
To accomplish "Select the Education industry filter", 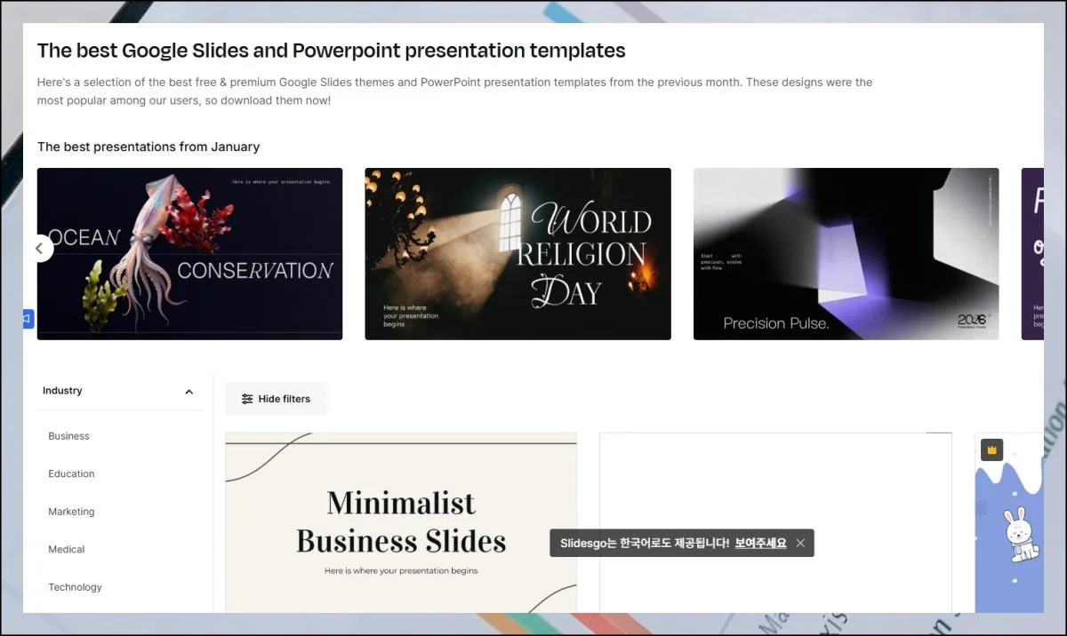I will (x=71, y=474).
